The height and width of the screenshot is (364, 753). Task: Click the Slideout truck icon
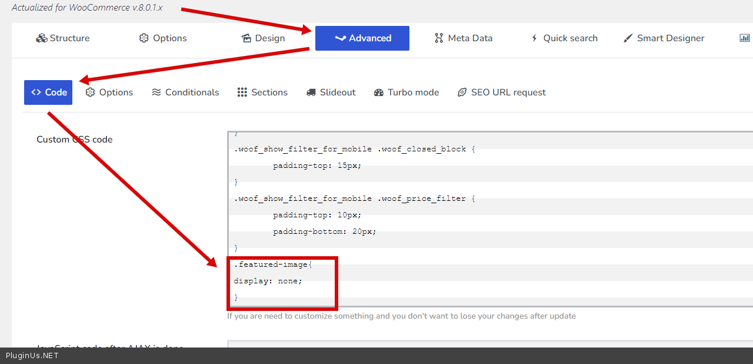tap(311, 92)
